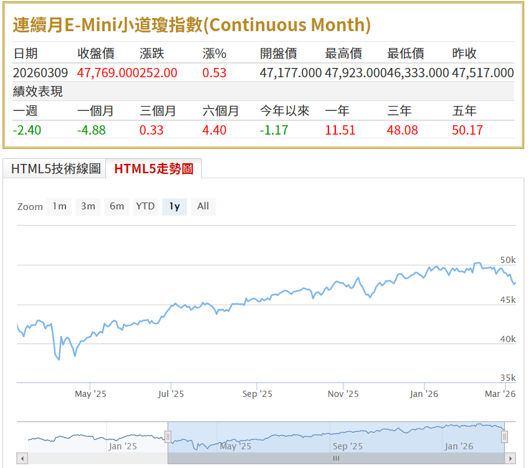
Task: Click the Jul '25 x-axis label
Action: point(171,394)
